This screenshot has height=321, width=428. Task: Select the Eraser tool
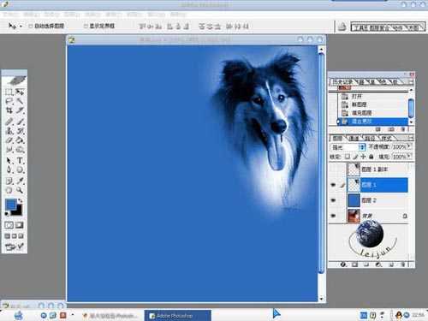pyautogui.click(x=9, y=140)
